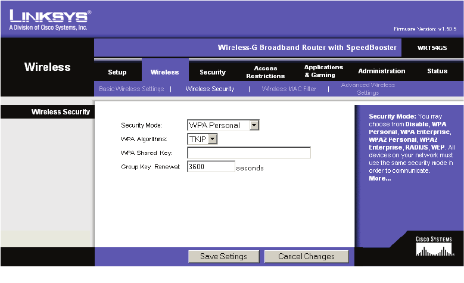Click the WRT54GS model label

click(432, 48)
